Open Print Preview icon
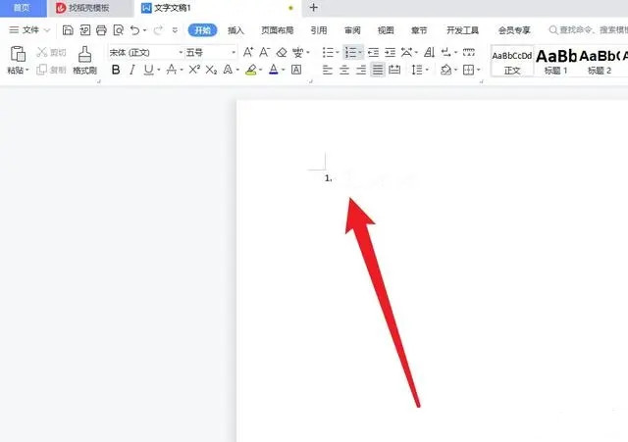Viewport: 628px width, 442px height. coord(118,30)
